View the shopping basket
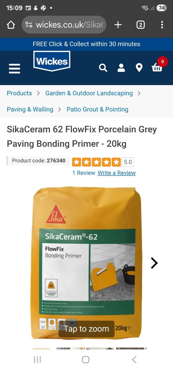The width and height of the screenshot is (173, 371). click(157, 67)
